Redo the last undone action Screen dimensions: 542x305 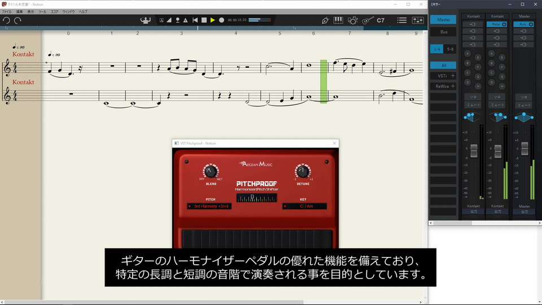(x=18, y=20)
